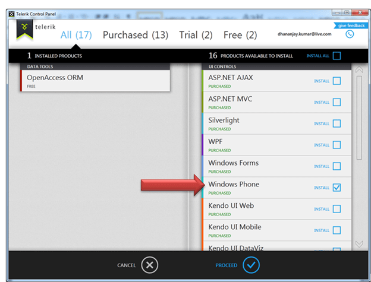Click the INSTALL link for Kendo UI Web
The image size is (371, 282).
(x=321, y=209)
